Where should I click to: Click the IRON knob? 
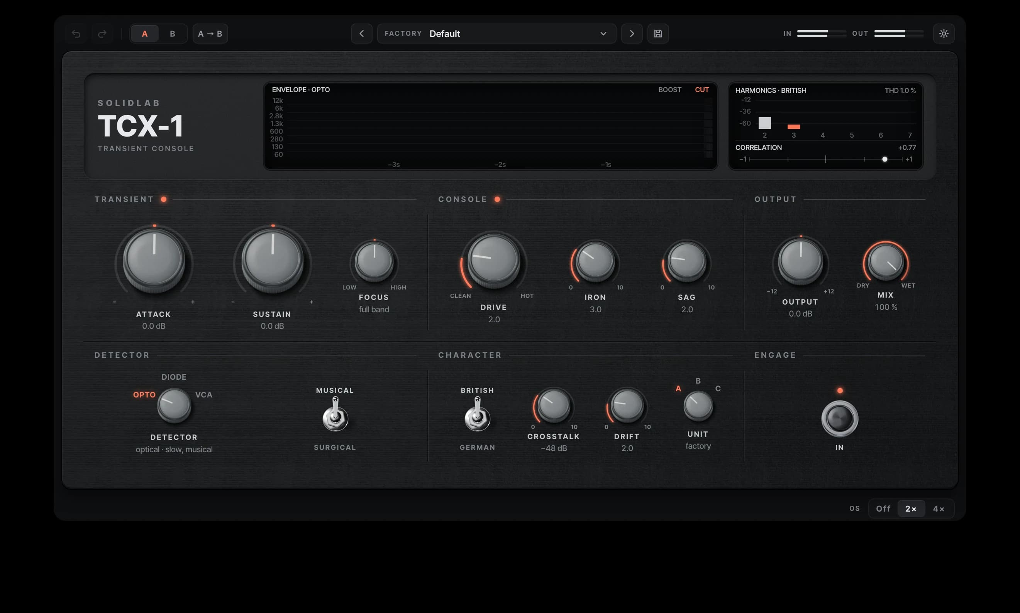pyautogui.click(x=595, y=261)
